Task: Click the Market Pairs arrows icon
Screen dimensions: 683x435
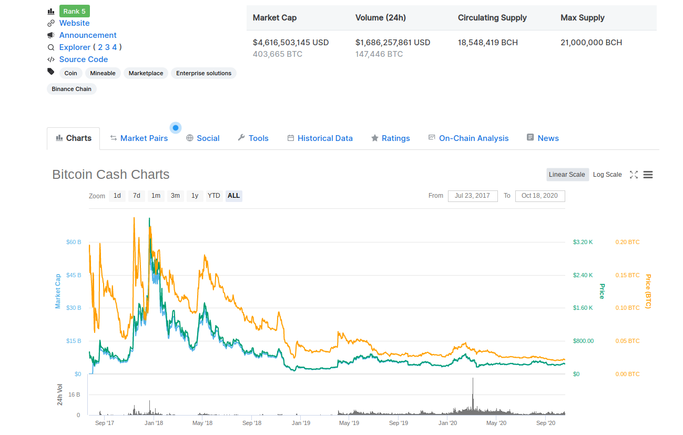Action: coord(113,138)
